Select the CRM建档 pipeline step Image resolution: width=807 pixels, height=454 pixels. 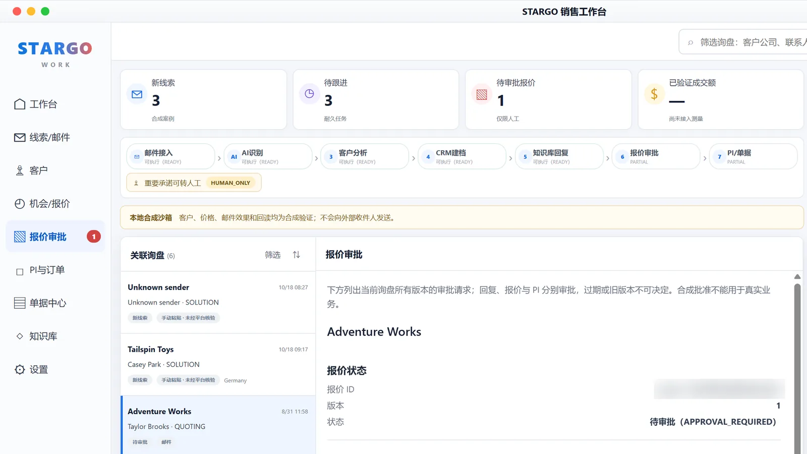[x=462, y=156]
